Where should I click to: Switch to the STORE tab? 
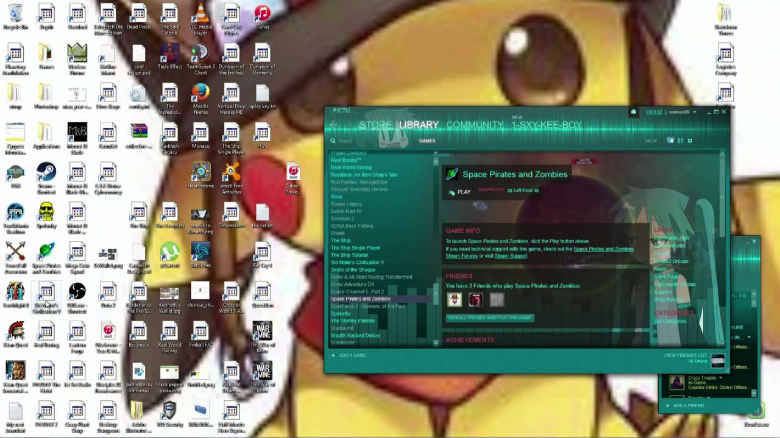pyautogui.click(x=377, y=125)
